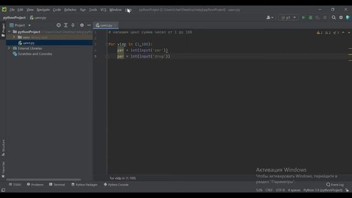
Task: Click the project panel horizontal scrollbar
Action: 43,180
